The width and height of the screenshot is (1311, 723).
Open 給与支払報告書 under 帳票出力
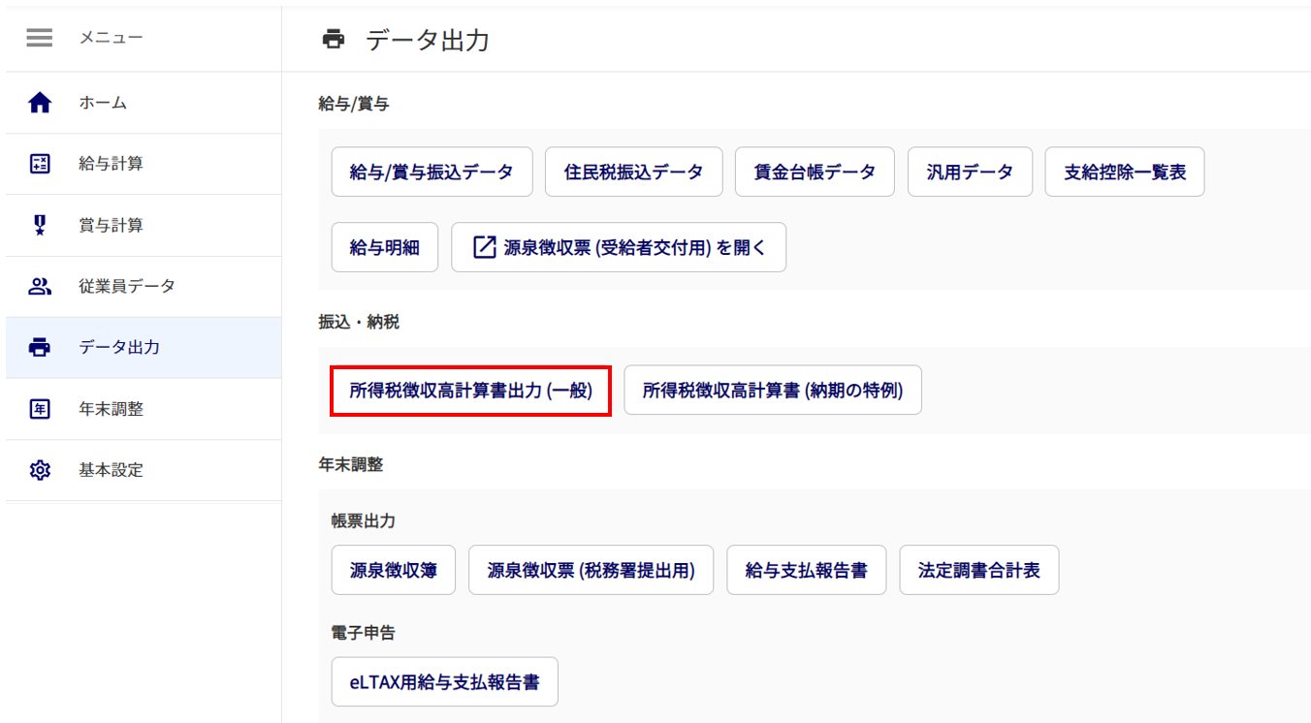pos(807,570)
